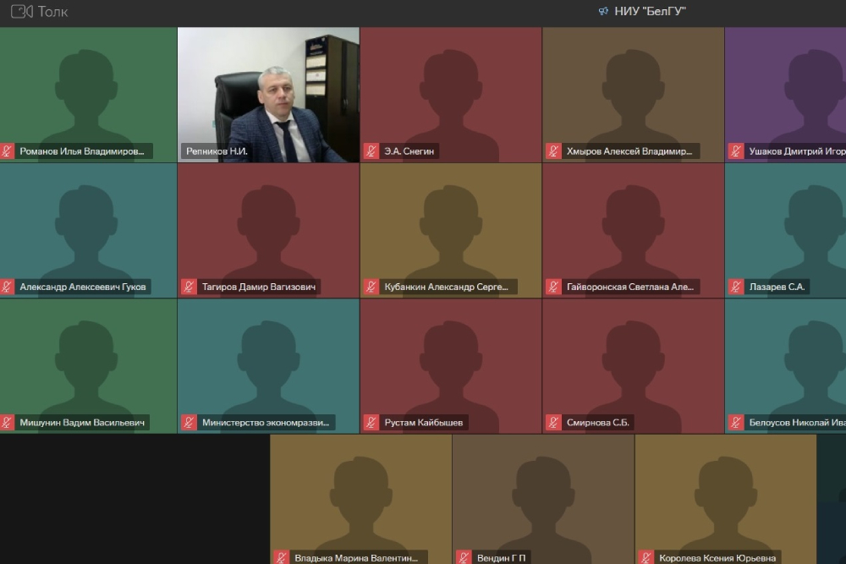Image resolution: width=846 pixels, height=564 pixels.
Task: Click muted mic icon for Вендин Г П
Action: pos(464,557)
